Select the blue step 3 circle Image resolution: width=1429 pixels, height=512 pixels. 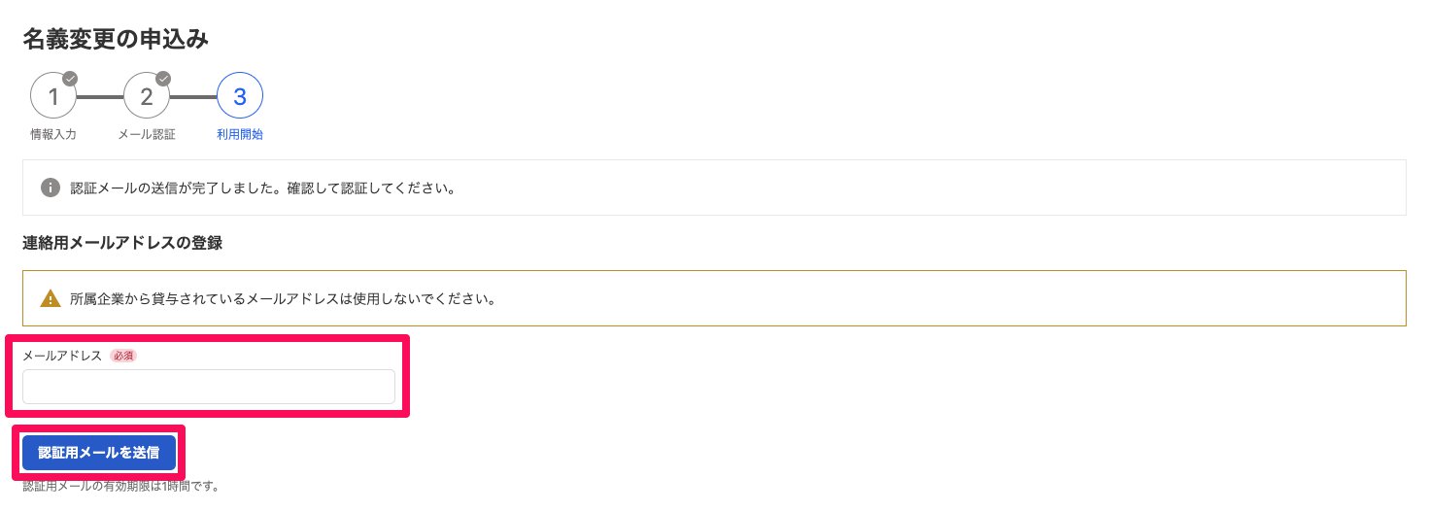tap(240, 97)
